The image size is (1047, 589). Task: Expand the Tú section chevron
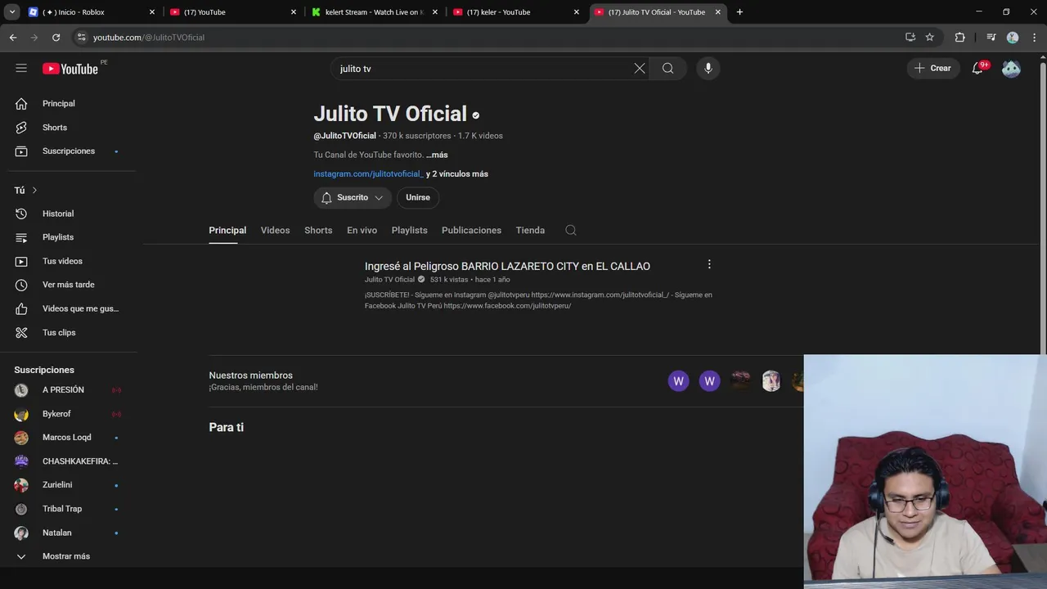[x=34, y=191]
